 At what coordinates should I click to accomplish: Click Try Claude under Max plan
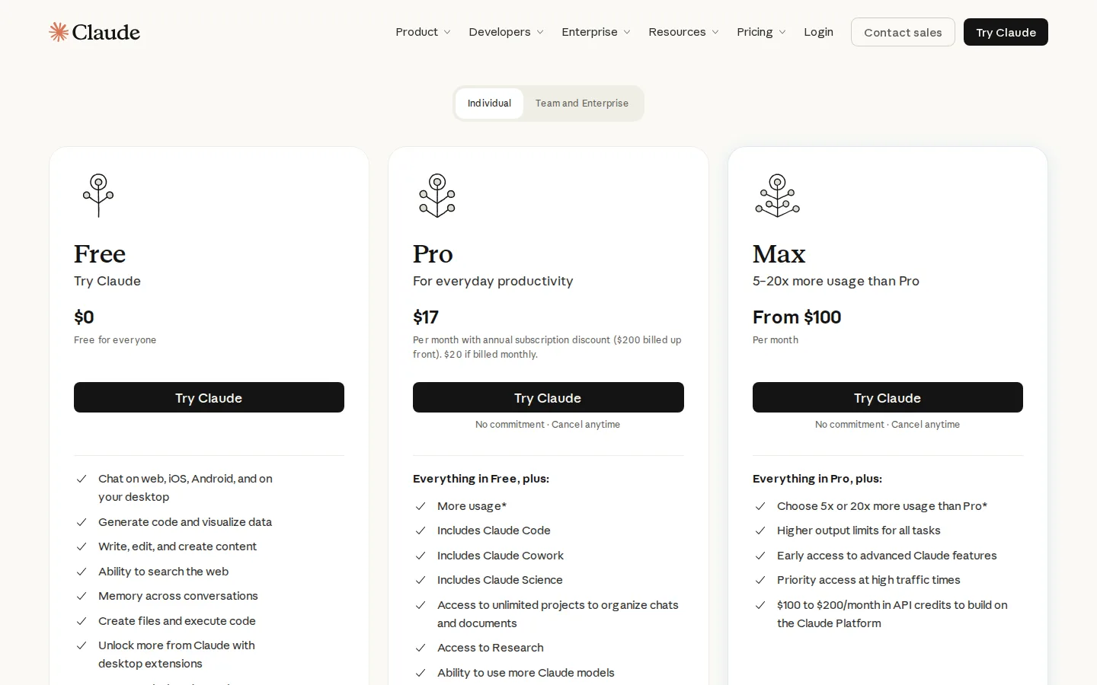(888, 397)
